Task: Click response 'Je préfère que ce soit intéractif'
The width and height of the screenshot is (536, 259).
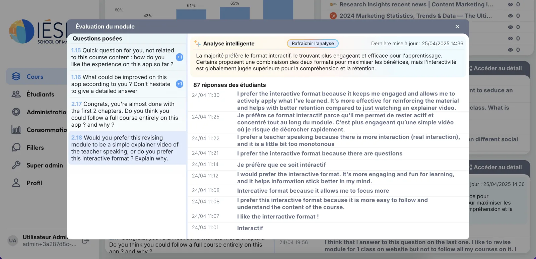Action: click(x=281, y=165)
